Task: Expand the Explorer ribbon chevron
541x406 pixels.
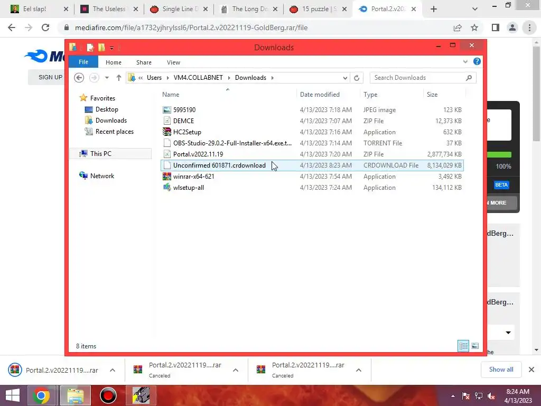Action: (465, 62)
